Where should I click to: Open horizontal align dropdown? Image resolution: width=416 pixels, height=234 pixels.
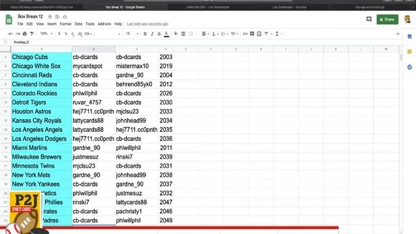[x=205, y=34]
